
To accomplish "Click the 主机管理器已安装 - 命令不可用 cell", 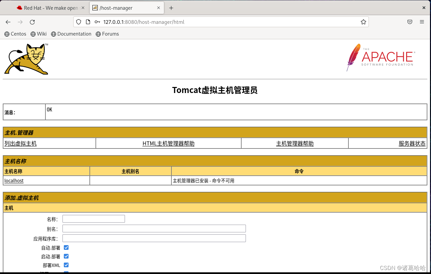I will pos(299,181).
